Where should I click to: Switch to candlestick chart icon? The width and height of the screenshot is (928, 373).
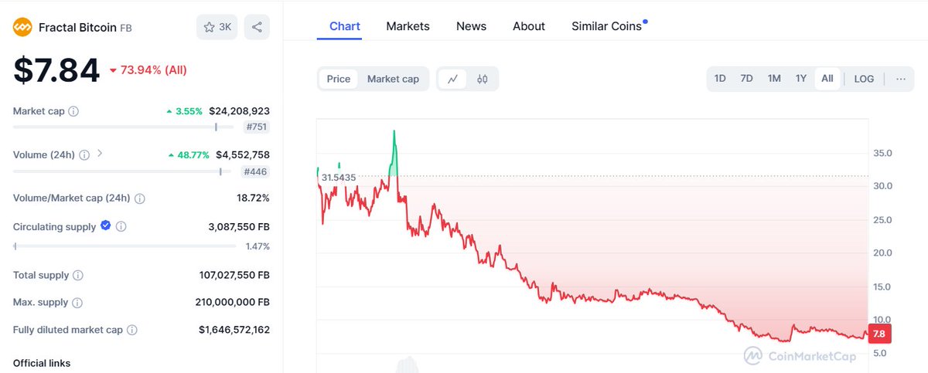tap(483, 79)
